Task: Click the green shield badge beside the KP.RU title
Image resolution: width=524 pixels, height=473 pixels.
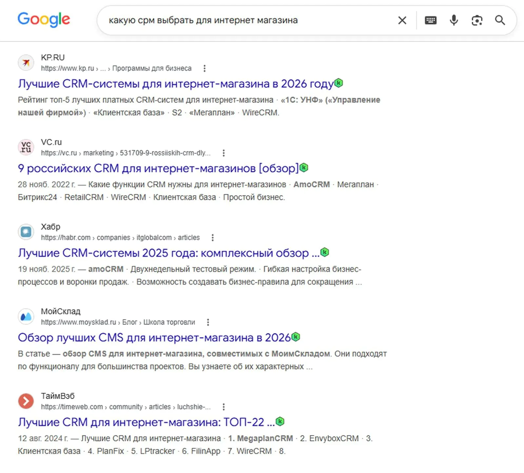Action: (x=339, y=83)
